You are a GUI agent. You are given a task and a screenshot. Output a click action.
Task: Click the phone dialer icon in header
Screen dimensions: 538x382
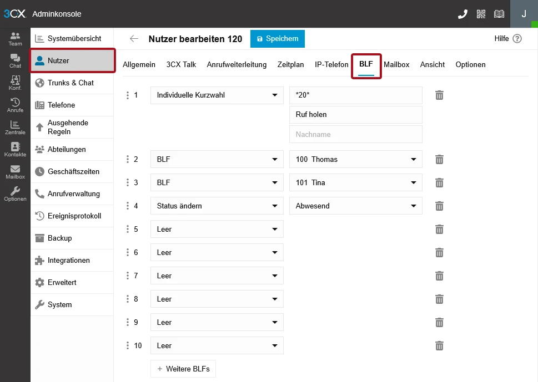point(462,14)
